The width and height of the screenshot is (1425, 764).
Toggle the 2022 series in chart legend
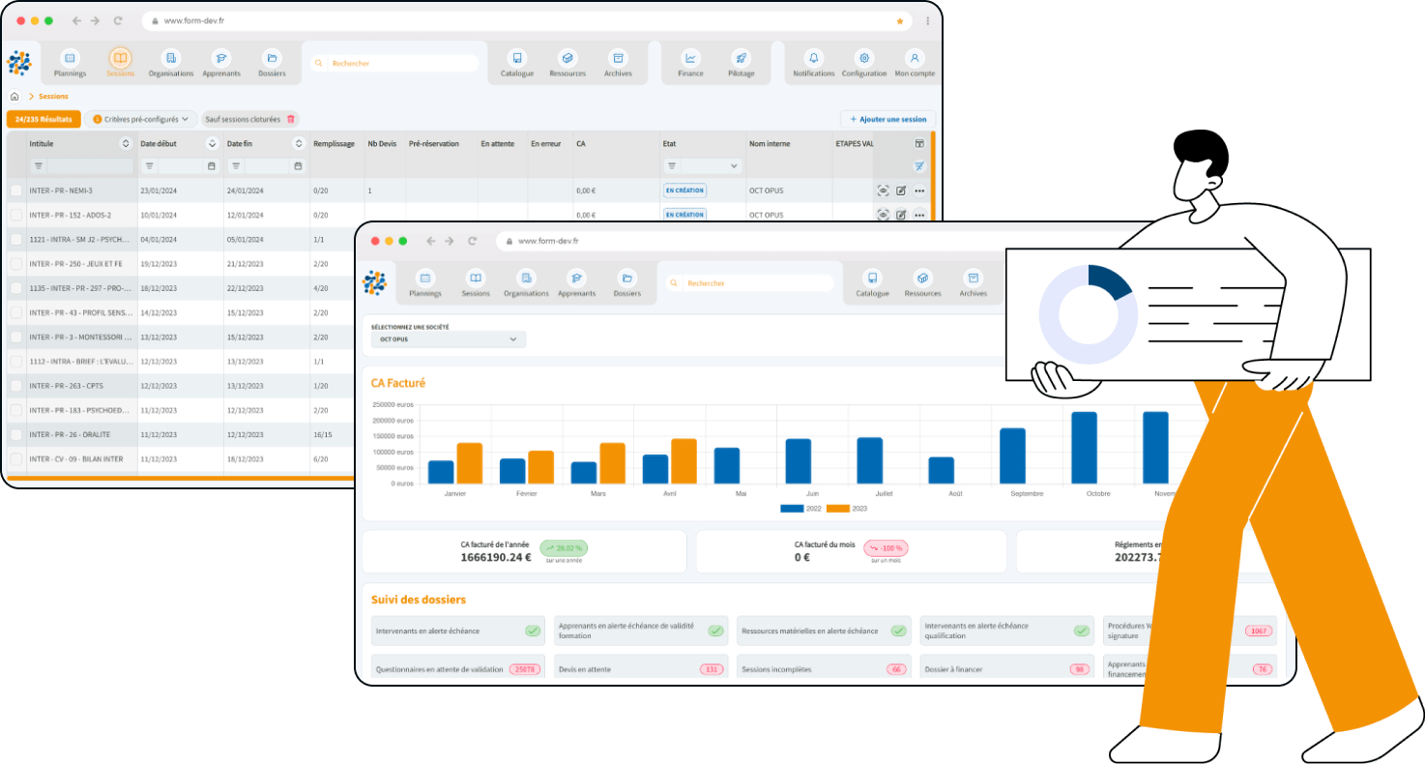(x=801, y=509)
